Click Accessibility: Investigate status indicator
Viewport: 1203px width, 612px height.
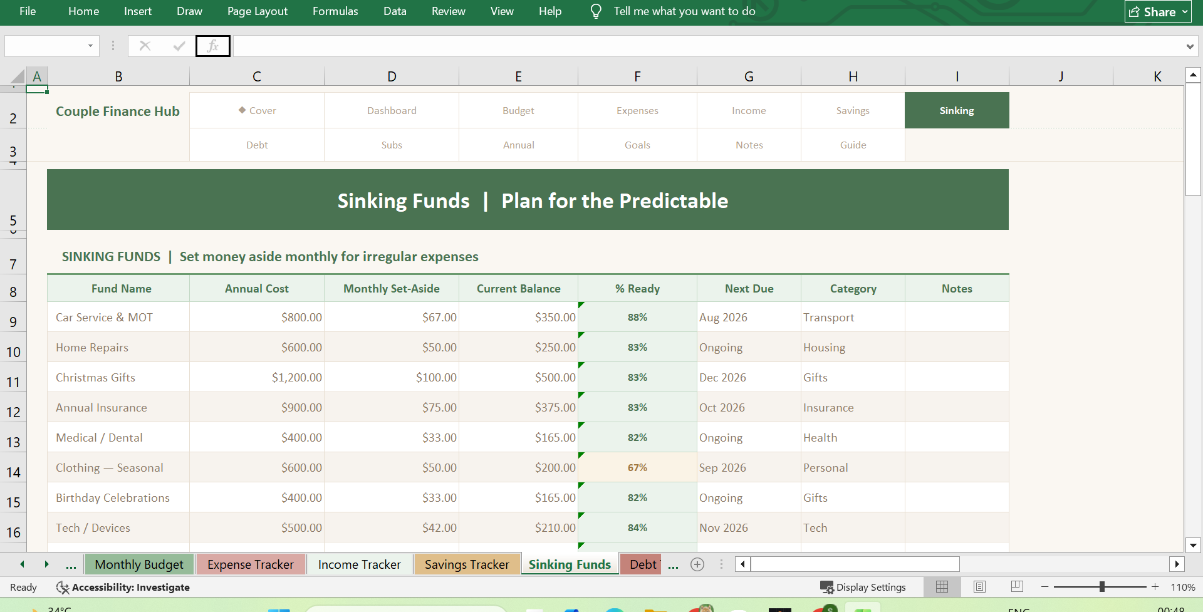(x=123, y=587)
